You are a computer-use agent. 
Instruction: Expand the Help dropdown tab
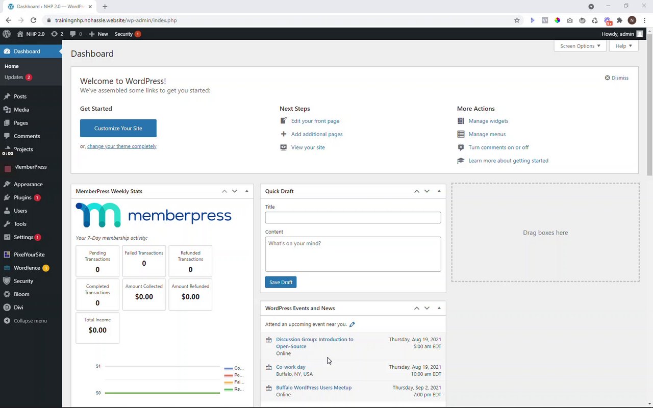(623, 46)
